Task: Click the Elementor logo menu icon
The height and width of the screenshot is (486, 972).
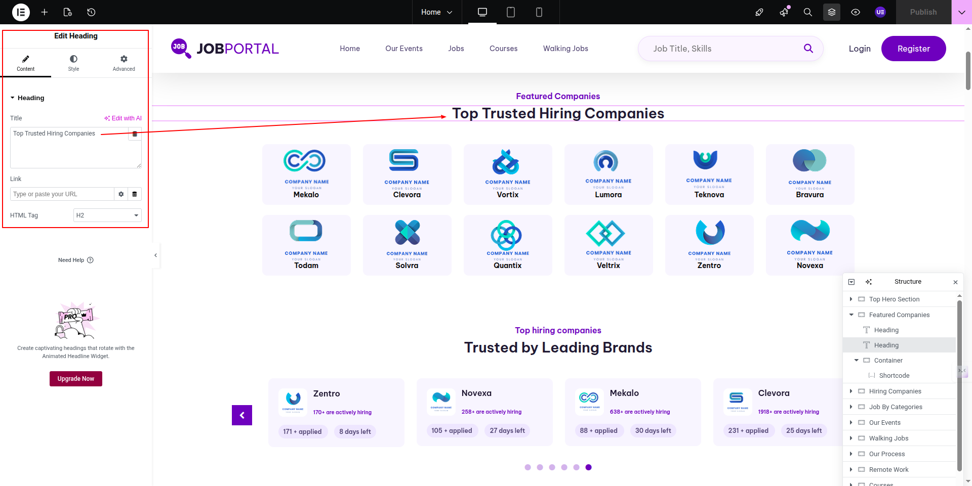Action: click(x=21, y=12)
